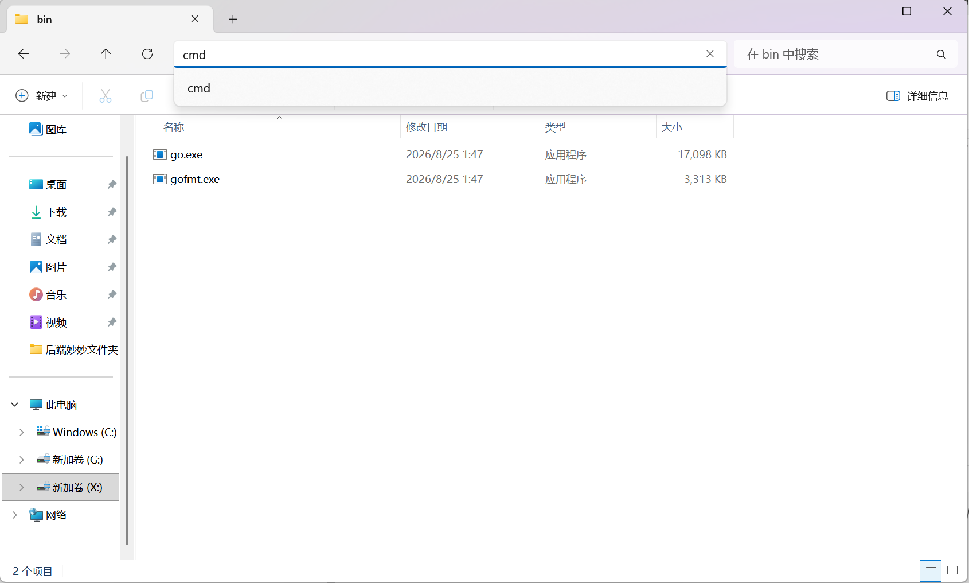Sort by 名称 column header
Viewport: 969px width, 583px height.
coord(174,127)
